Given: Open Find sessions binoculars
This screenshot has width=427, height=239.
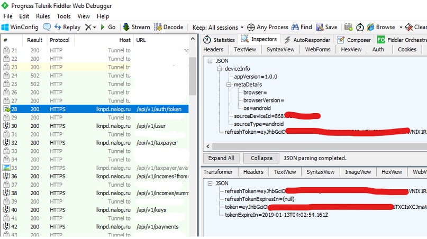Looking at the screenshot, I should tap(302, 27).
